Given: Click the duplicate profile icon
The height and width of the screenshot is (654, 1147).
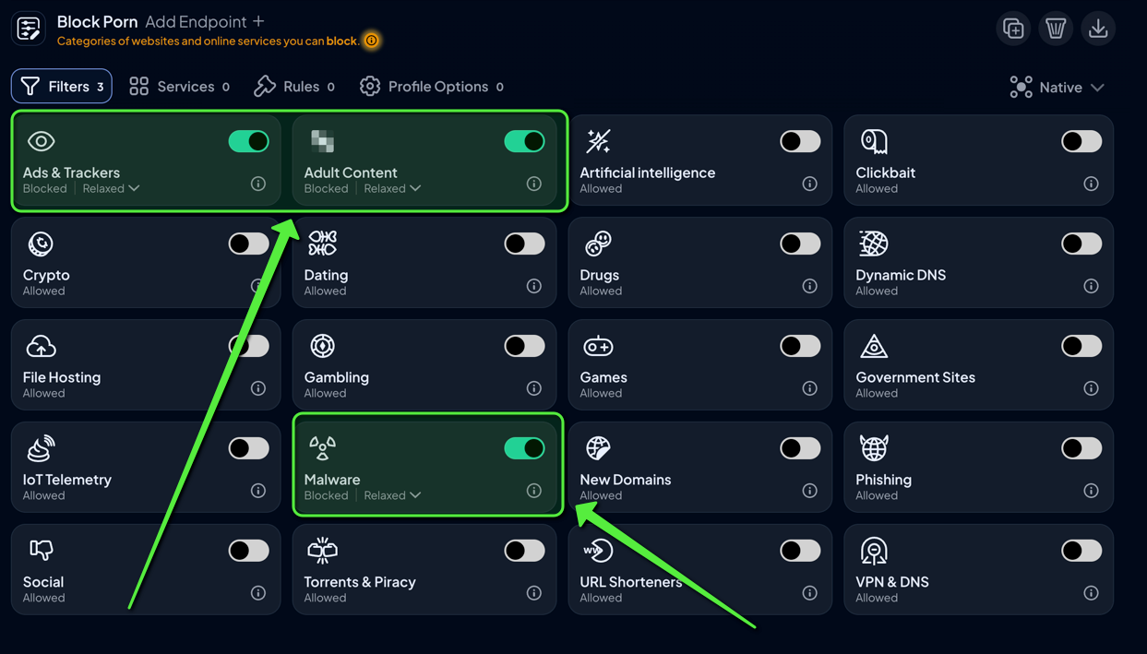Looking at the screenshot, I should click(1013, 29).
